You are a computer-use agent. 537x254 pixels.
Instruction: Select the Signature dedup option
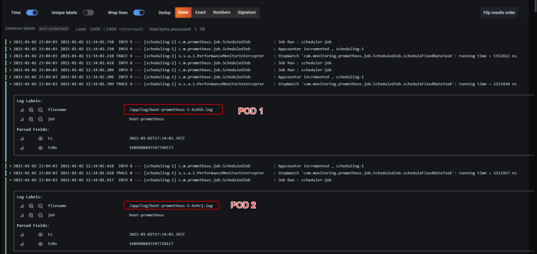(246, 12)
